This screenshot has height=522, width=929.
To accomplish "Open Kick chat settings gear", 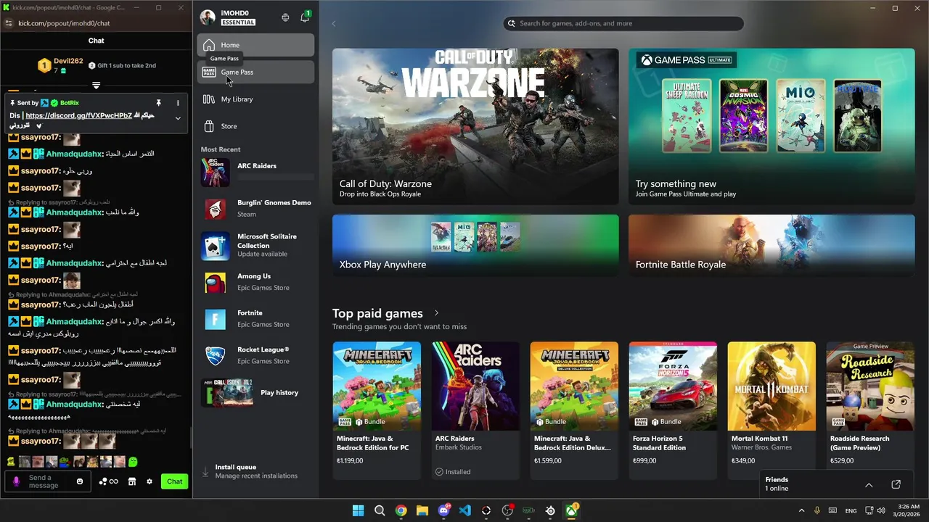I will point(150,481).
